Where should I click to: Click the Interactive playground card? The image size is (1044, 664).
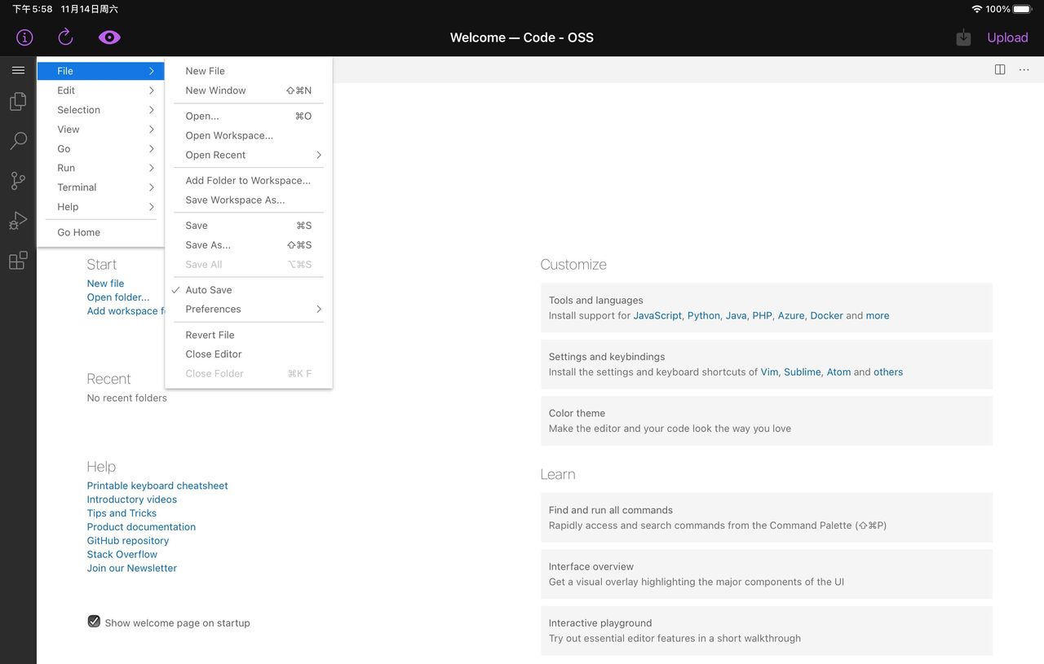[x=766, y=631]
